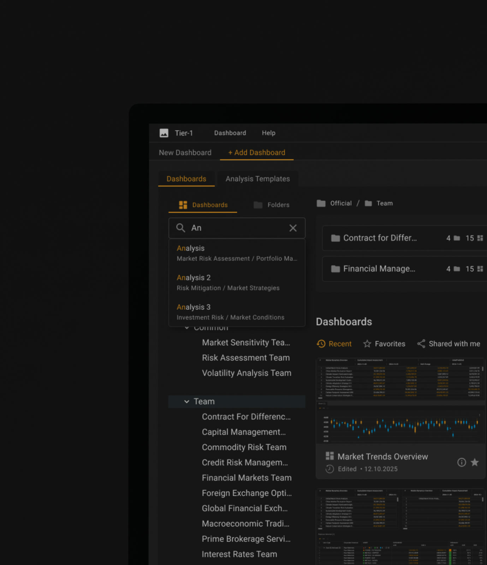Open the Analysis Templates tab
The width and height of the screenshot is (487, 565).
click(x=258, y=179)
